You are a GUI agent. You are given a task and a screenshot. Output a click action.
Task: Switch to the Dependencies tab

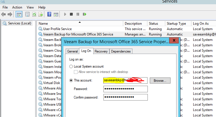click(x=121, y=51)
